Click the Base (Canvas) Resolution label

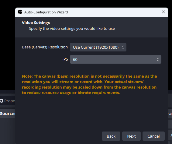pyautogui.click(x=45, y=47)
